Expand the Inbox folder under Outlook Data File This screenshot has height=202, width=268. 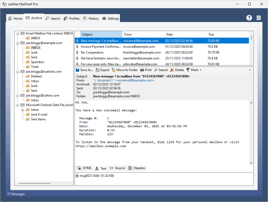pyautogui.click(x=23, y=110)
